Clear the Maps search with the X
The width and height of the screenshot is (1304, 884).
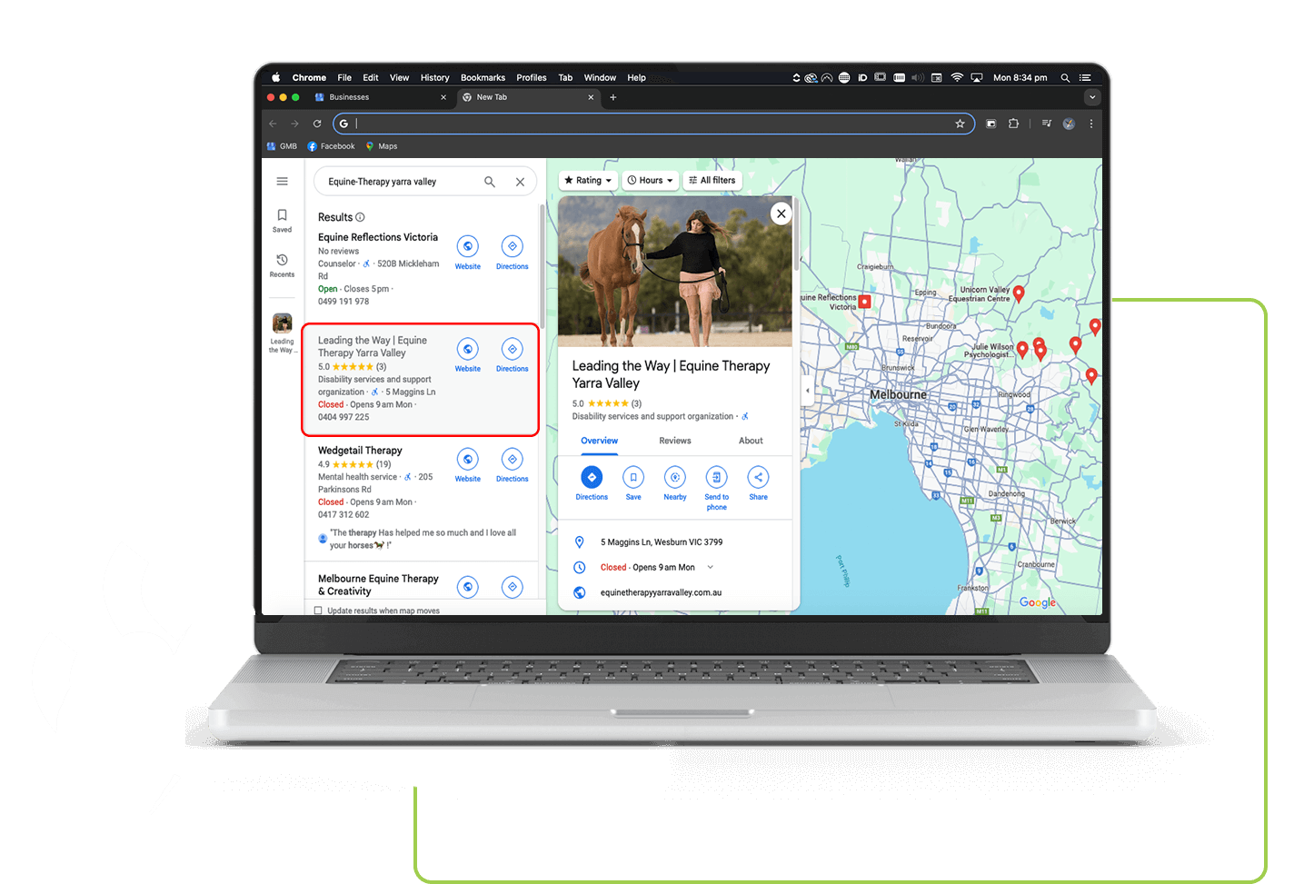(x=520, y=182)
